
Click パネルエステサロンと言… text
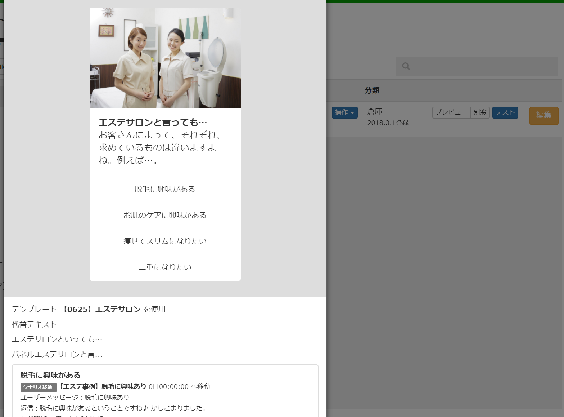(57, 354)
